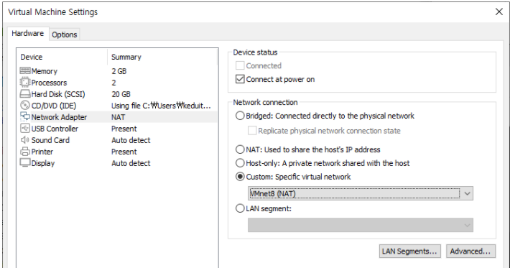This screenshot has width=510, height=268.
Task: Uncheck Connect at power on
Action: tap(240, 79)
